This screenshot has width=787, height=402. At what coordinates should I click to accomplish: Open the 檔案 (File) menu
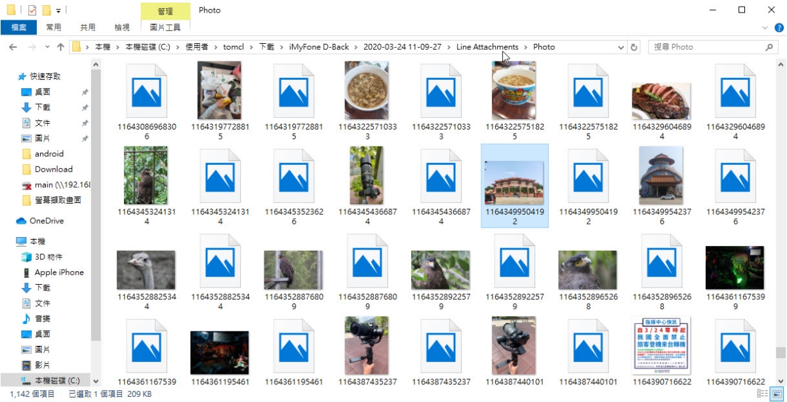[18, 27]
